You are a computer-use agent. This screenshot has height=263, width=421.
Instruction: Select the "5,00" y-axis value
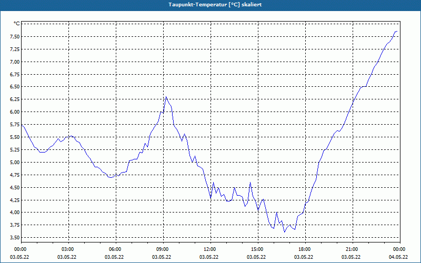click(x=15, y=163)
